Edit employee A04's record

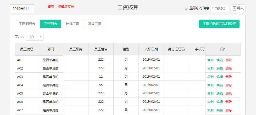tap(219, 85)
